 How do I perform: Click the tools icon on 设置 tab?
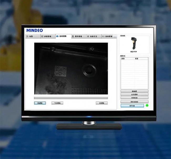[x=27, y=36]
